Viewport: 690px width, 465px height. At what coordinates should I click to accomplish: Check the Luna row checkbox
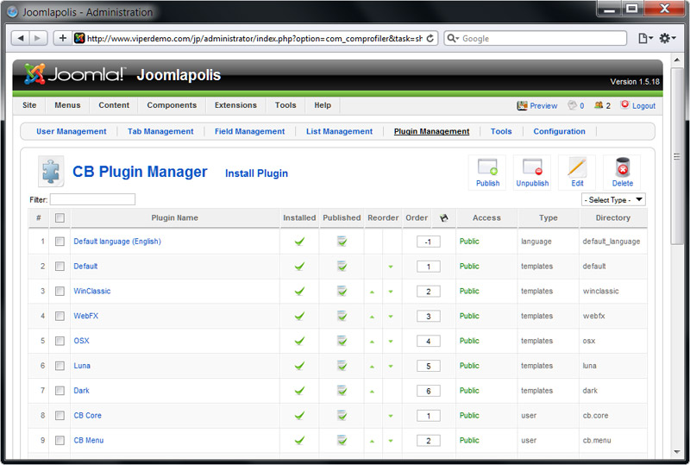[60, 366]
